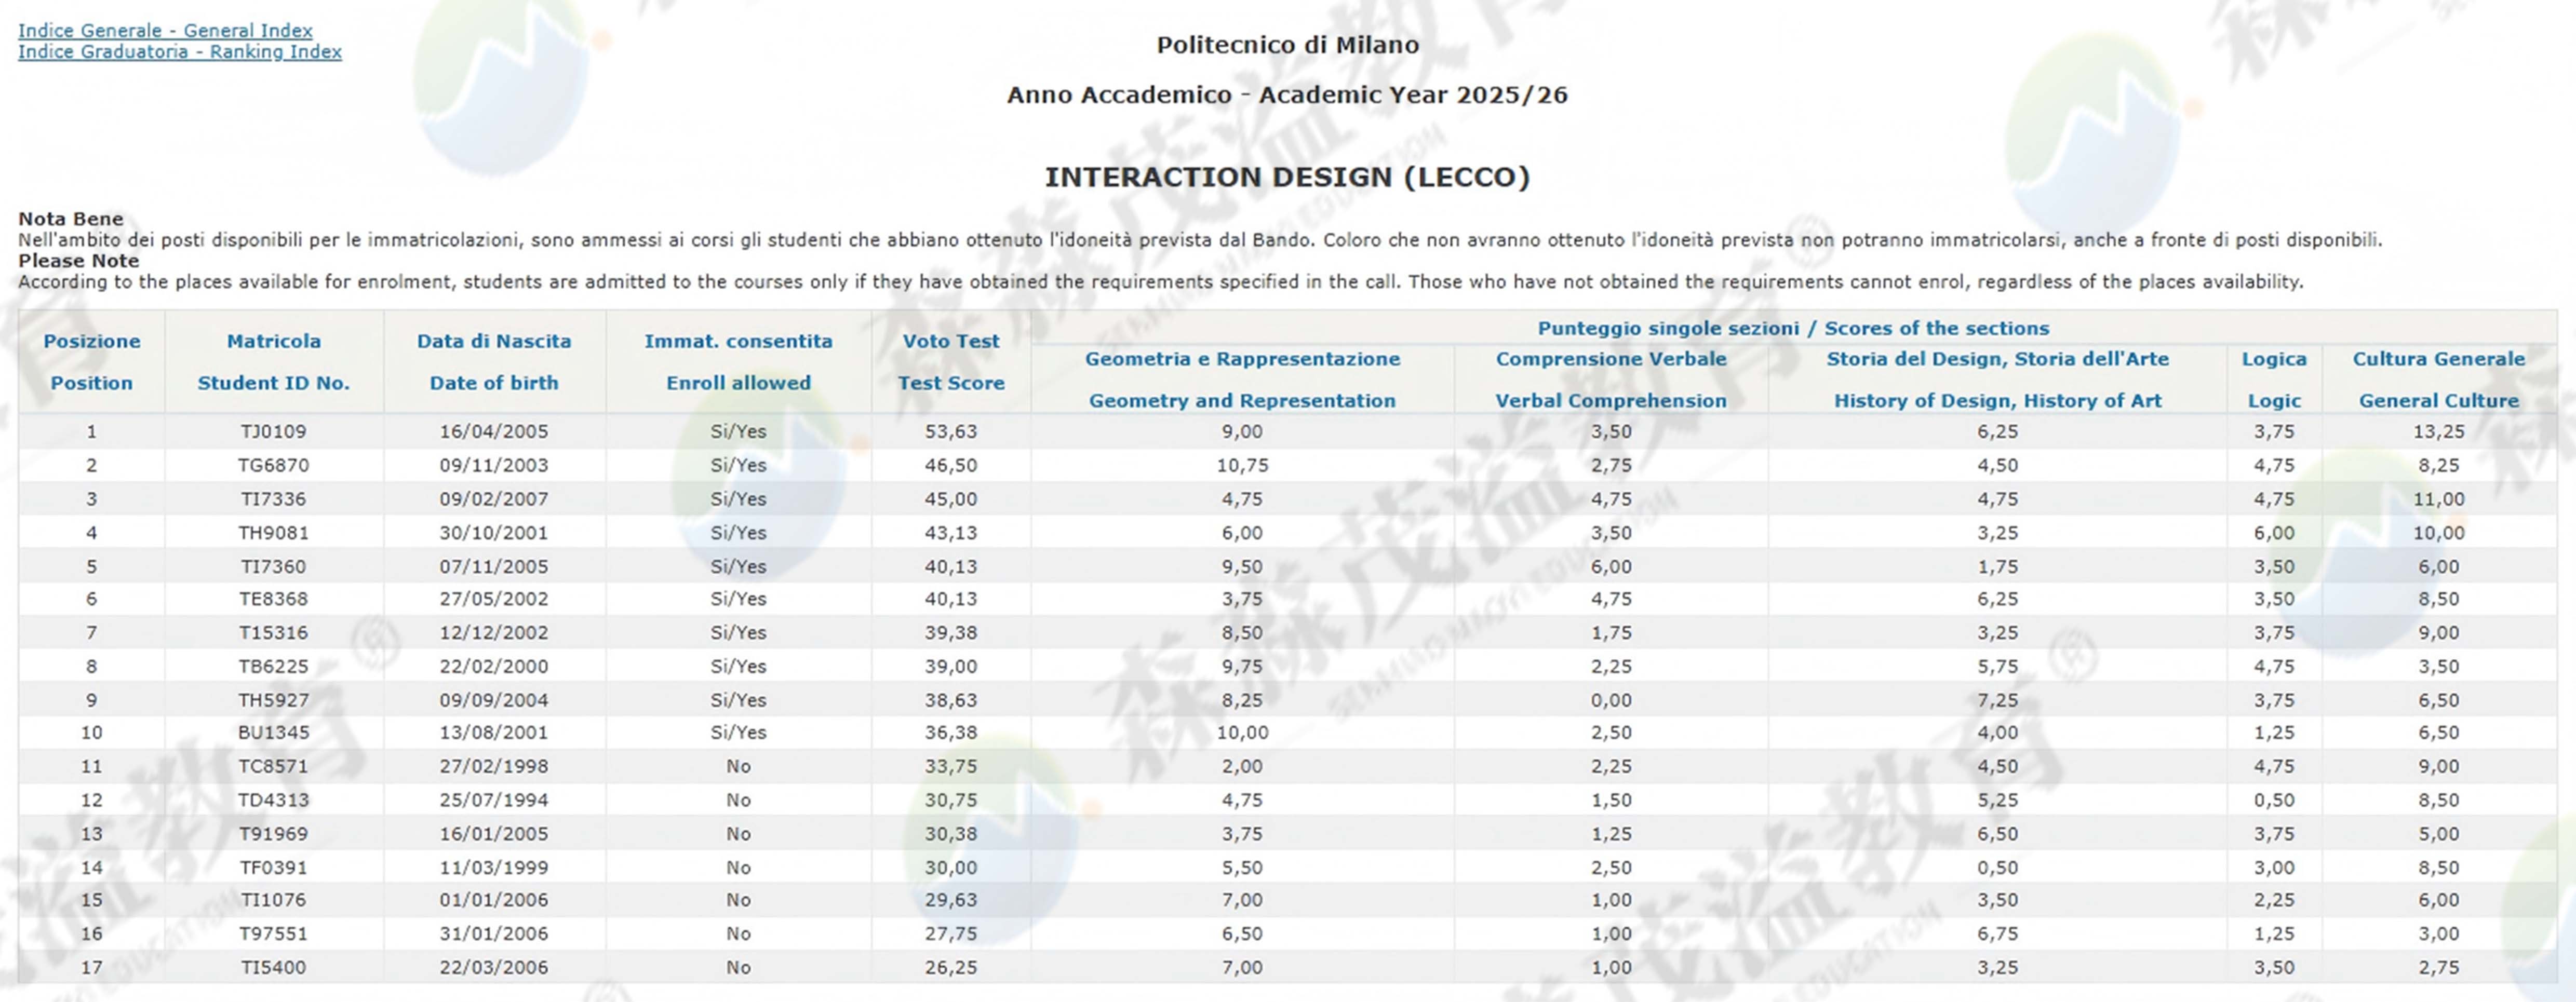Click the Voto Test / Test Score header
Image resolution: width=2576 pixels, height=1002 pixels.
click(x=951, y=362)
